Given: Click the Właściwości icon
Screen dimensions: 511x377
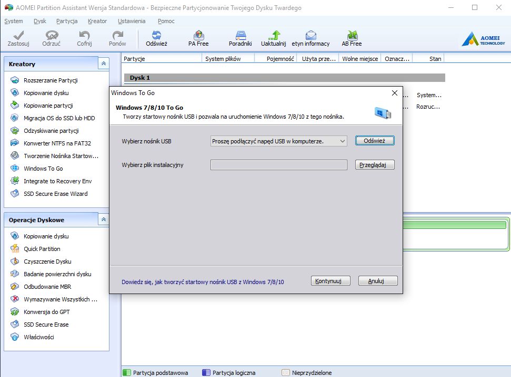Looking at the screenshot, I should coord(15,337).
